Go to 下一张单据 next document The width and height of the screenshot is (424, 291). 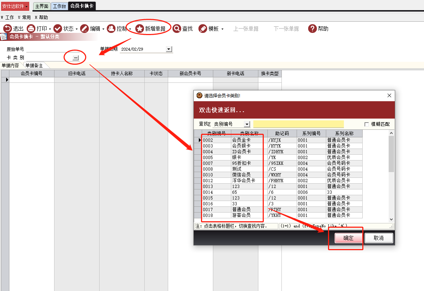click(286, 29)
